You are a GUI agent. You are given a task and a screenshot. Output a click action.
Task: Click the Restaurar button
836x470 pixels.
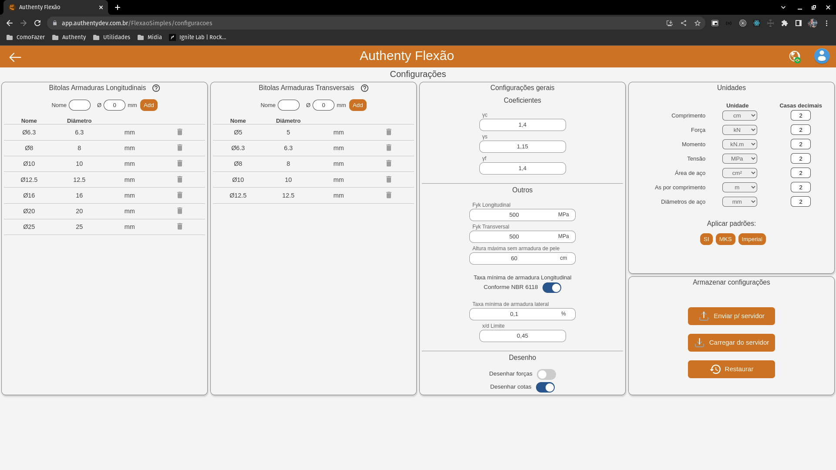pos(731,369)
